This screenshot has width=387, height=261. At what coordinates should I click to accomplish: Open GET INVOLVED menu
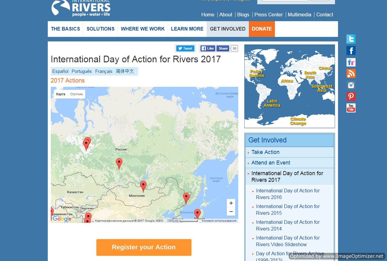(x=228, y=29)
